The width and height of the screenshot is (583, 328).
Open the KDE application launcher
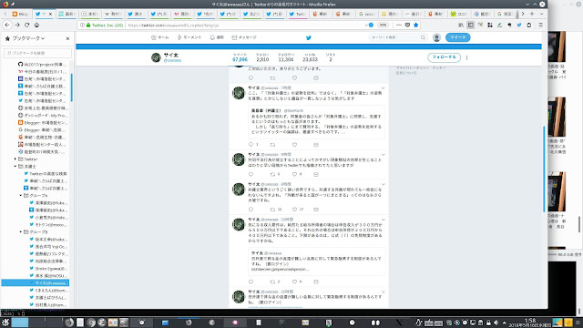(5, 323)
